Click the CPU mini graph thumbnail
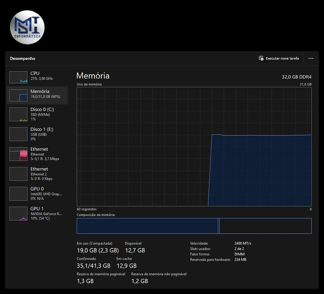Image resolution: width=324 pixels, height=294 pixels. (x=18, y=77)
